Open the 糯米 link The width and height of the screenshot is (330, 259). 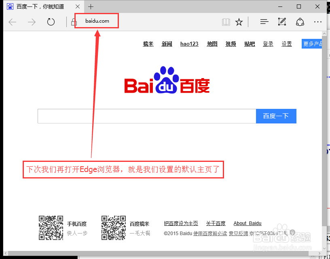(148, 44)
